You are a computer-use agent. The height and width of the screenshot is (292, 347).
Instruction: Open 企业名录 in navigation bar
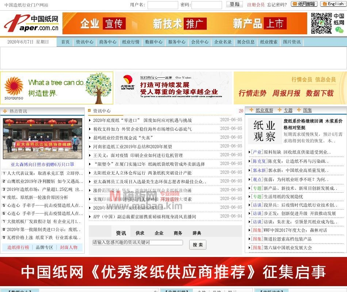point(223,42)
